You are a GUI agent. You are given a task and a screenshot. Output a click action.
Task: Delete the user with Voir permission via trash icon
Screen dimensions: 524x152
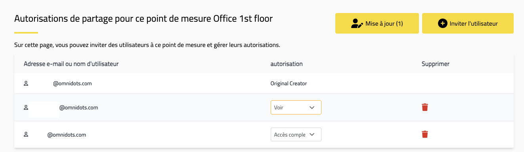point(425,107)
